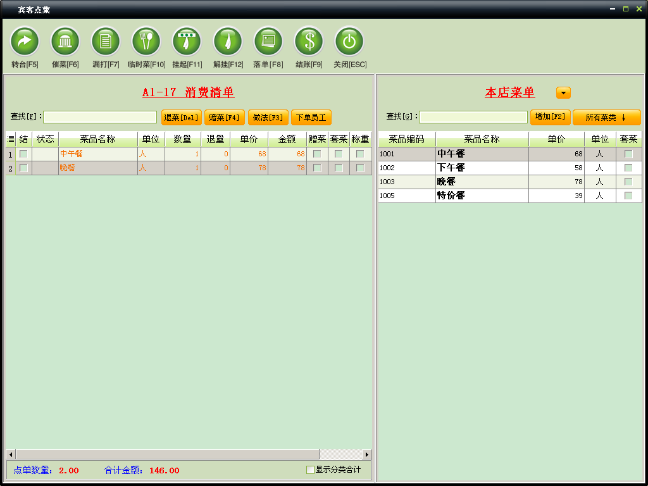Toggle 赠菜 checkbox for 中午餐

(x=317, y=154)
